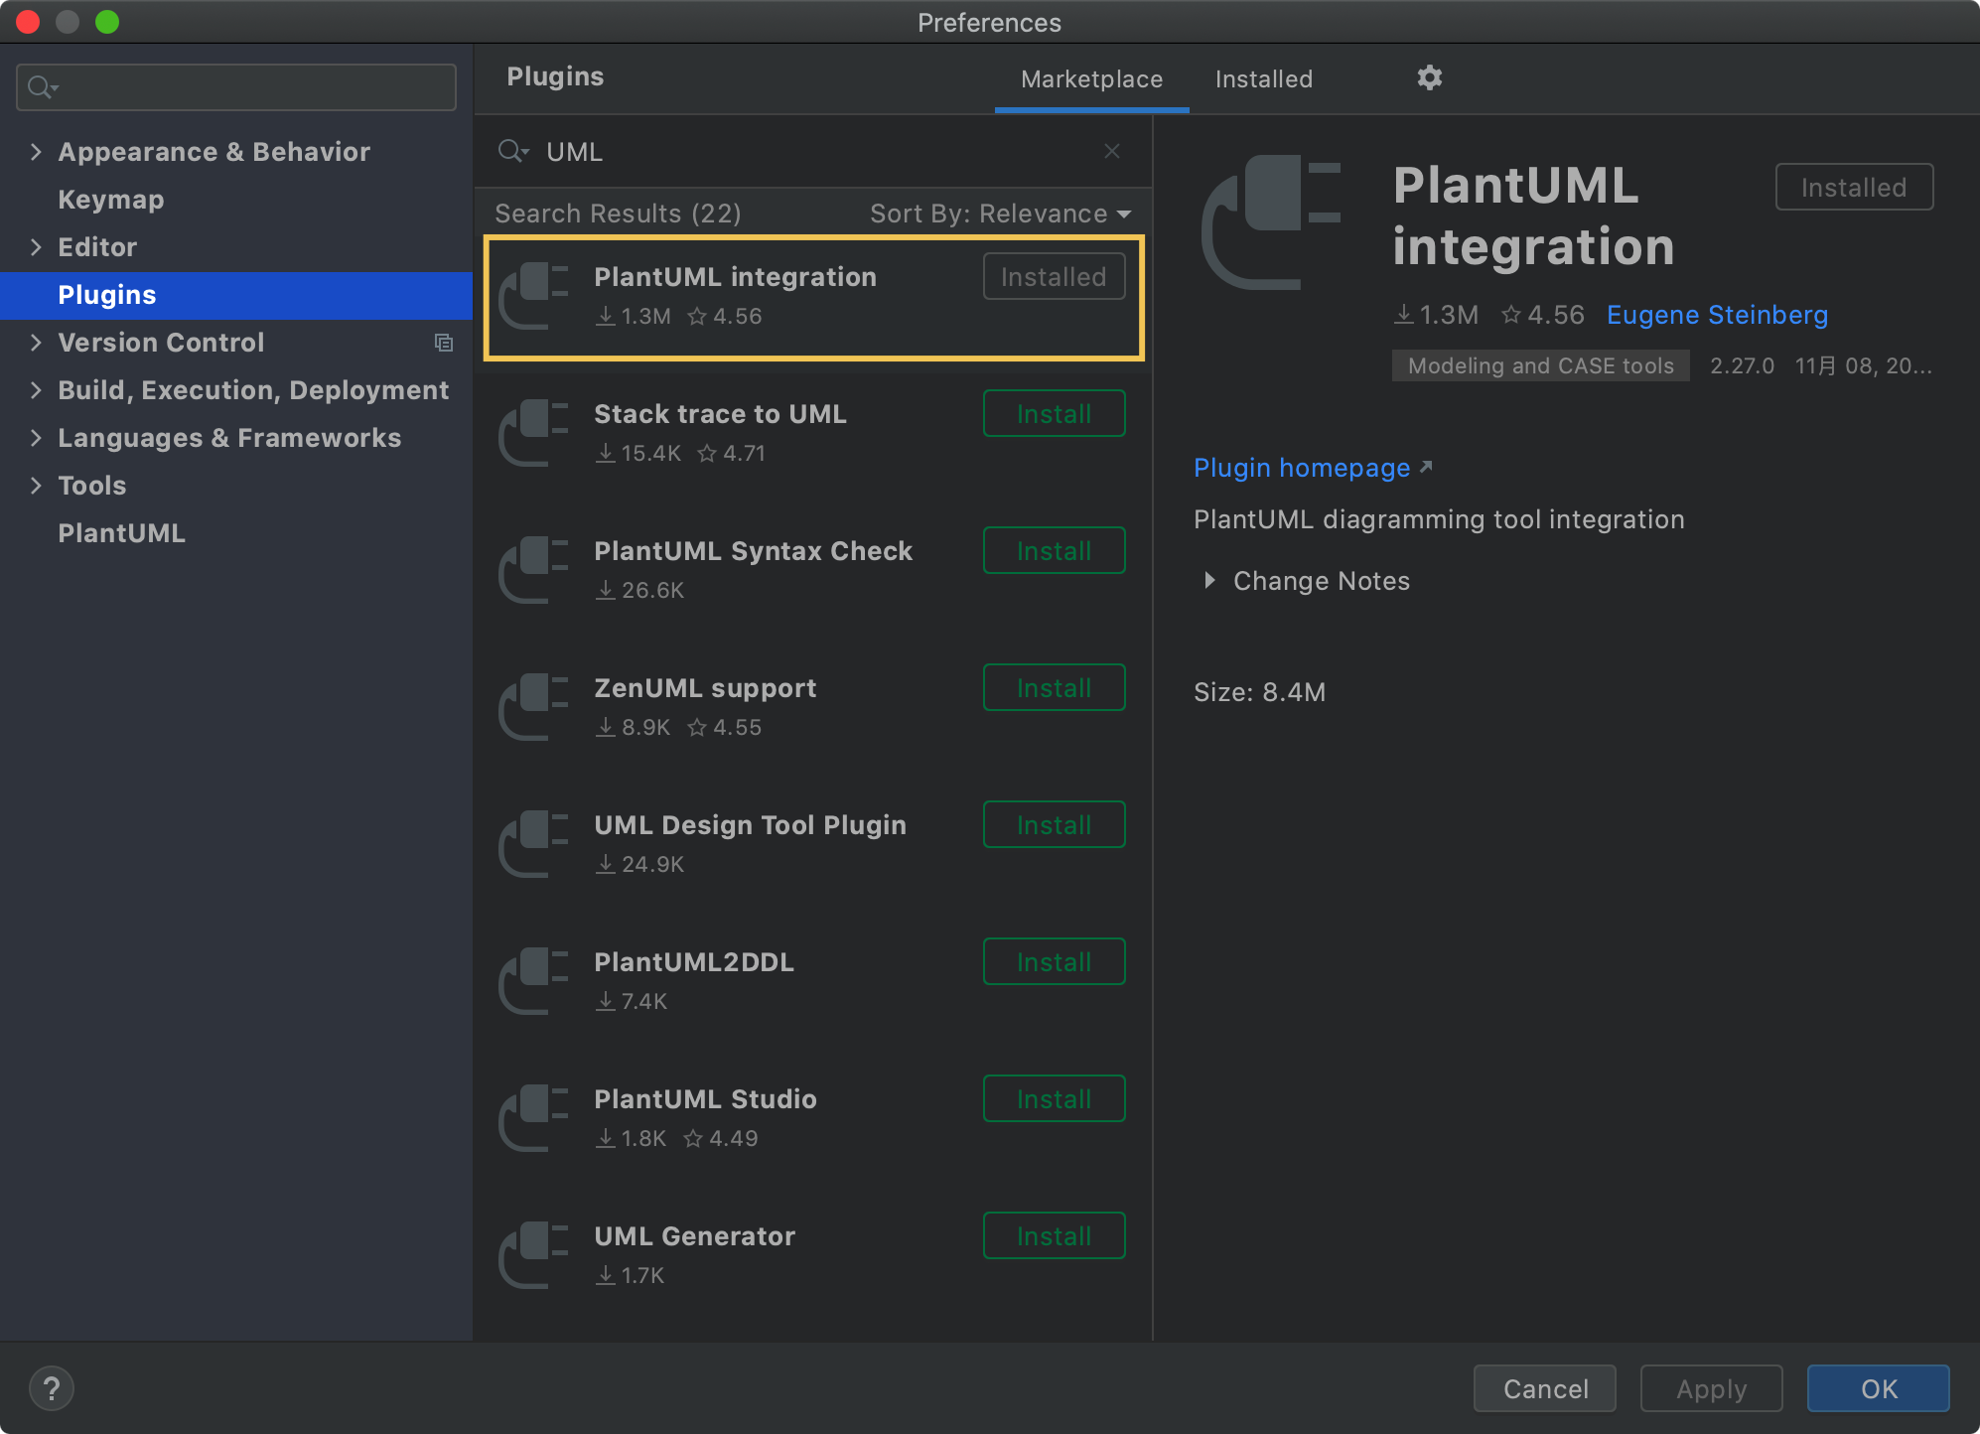
Task: Click the large PlantUML logo in details pane
Action: (x=1271, y=222)
